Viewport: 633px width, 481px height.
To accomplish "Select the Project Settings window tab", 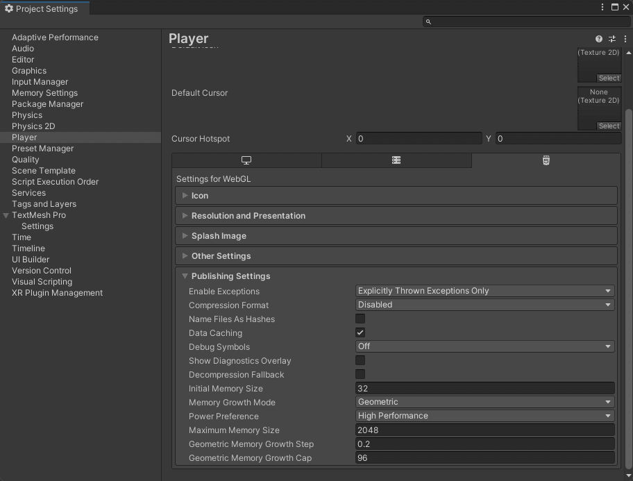I will tap(45, 8).
